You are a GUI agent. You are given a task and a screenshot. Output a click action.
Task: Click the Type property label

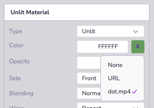[16, 31]
